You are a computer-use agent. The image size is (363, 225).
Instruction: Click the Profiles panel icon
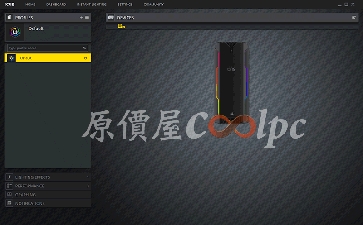pyautogui.click(x=9, y=18)
